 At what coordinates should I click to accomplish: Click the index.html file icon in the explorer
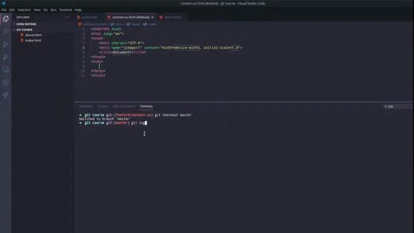pos(22,40)
